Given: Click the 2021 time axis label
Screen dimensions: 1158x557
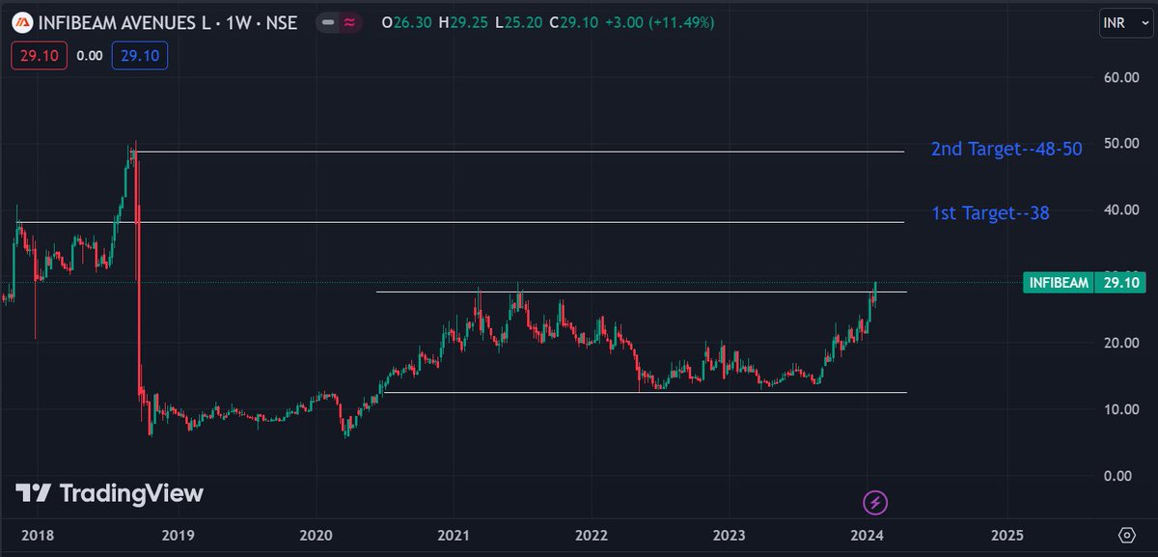Looking at the screenshot, I should tap(454, 535).
